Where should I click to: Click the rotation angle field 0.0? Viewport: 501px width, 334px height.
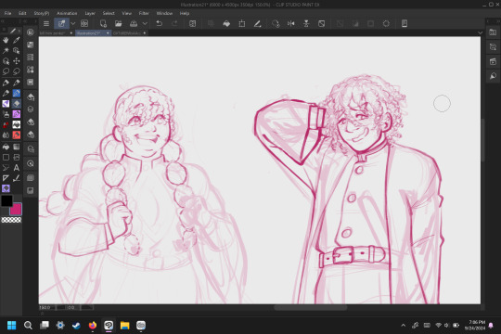click(73, 307)
